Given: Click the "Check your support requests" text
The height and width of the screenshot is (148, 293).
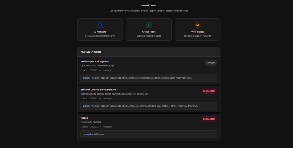Looking at the screenshot, I should 197,36.
